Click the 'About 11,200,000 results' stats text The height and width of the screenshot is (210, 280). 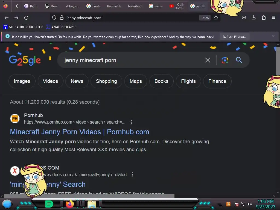(55, 102)
